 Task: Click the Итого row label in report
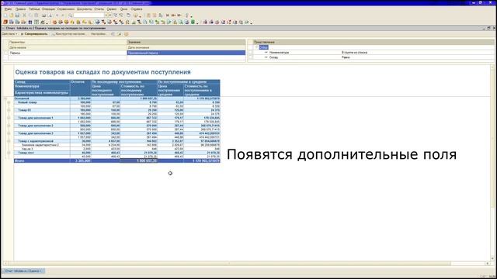(19, 160)
